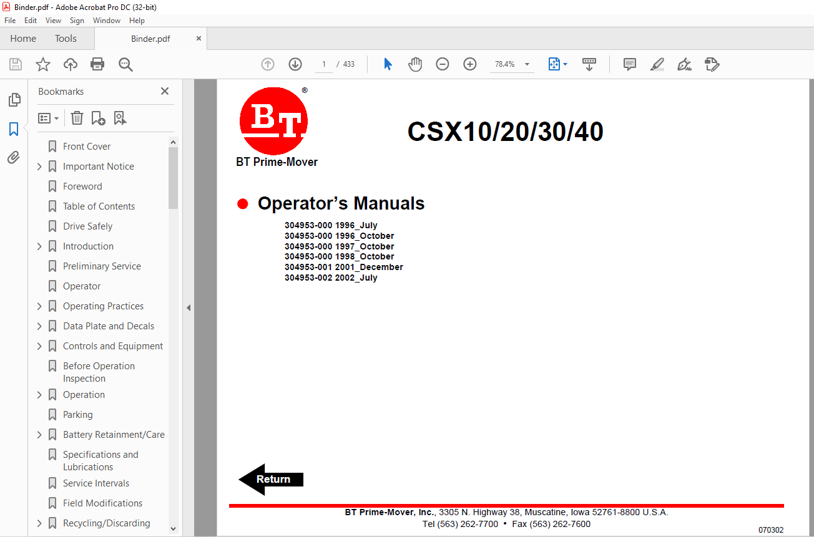Delete selected bookmark with trash icon
Image resolution: width=814 pixels, height=537 pixels.
pyautogui.click(x=77, y=118)
